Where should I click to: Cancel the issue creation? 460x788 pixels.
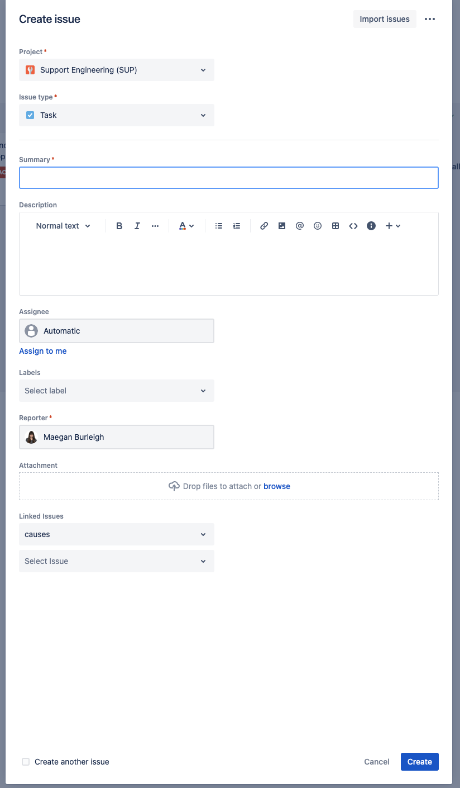click(377, 762)
